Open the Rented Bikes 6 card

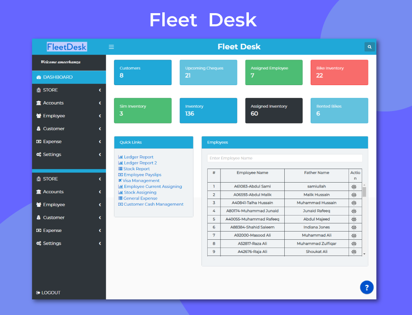pos(339,111)
